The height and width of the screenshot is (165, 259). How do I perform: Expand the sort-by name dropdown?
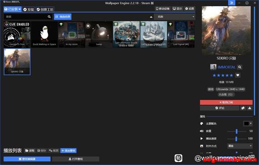point(174,16)
